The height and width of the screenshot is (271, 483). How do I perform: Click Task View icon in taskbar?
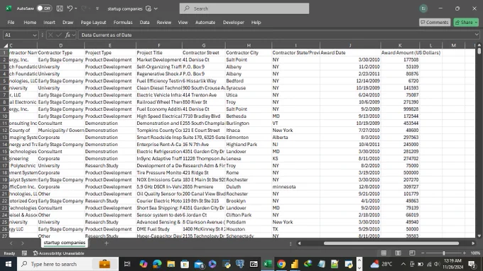point(127,264)
